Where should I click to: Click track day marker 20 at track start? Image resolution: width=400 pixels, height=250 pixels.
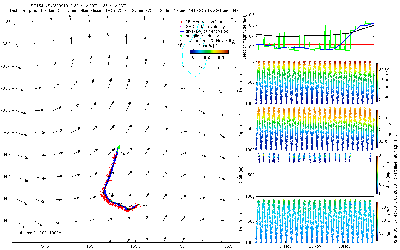[145, 204]
